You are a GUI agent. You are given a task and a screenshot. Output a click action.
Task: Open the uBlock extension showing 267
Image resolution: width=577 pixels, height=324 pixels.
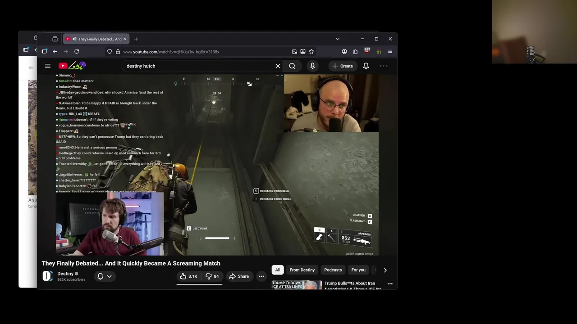click(x=367, y=51)
